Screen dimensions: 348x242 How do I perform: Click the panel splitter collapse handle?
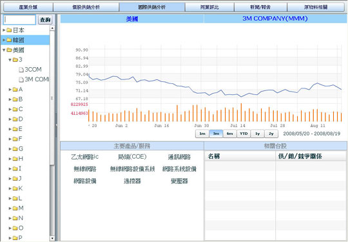tap(56, 125)
